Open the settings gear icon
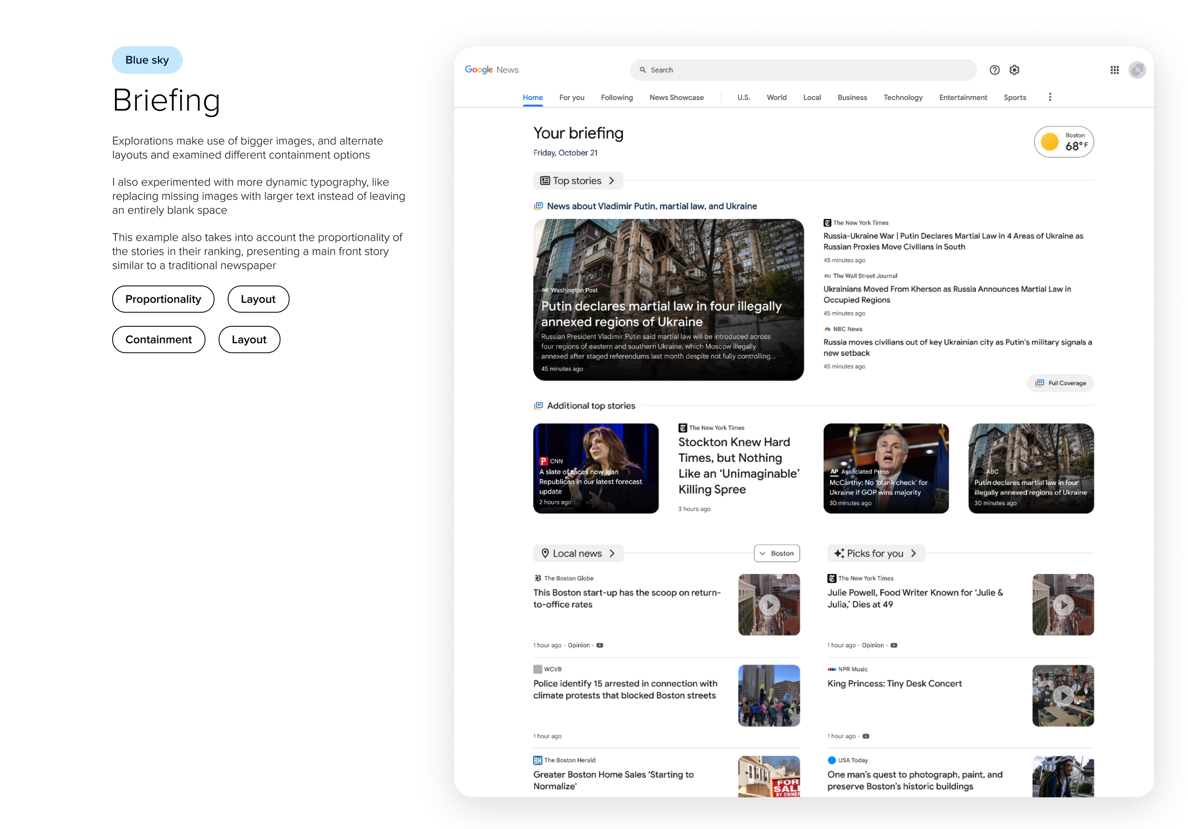Screen dimensions: 1188x829 (1014, 70)
